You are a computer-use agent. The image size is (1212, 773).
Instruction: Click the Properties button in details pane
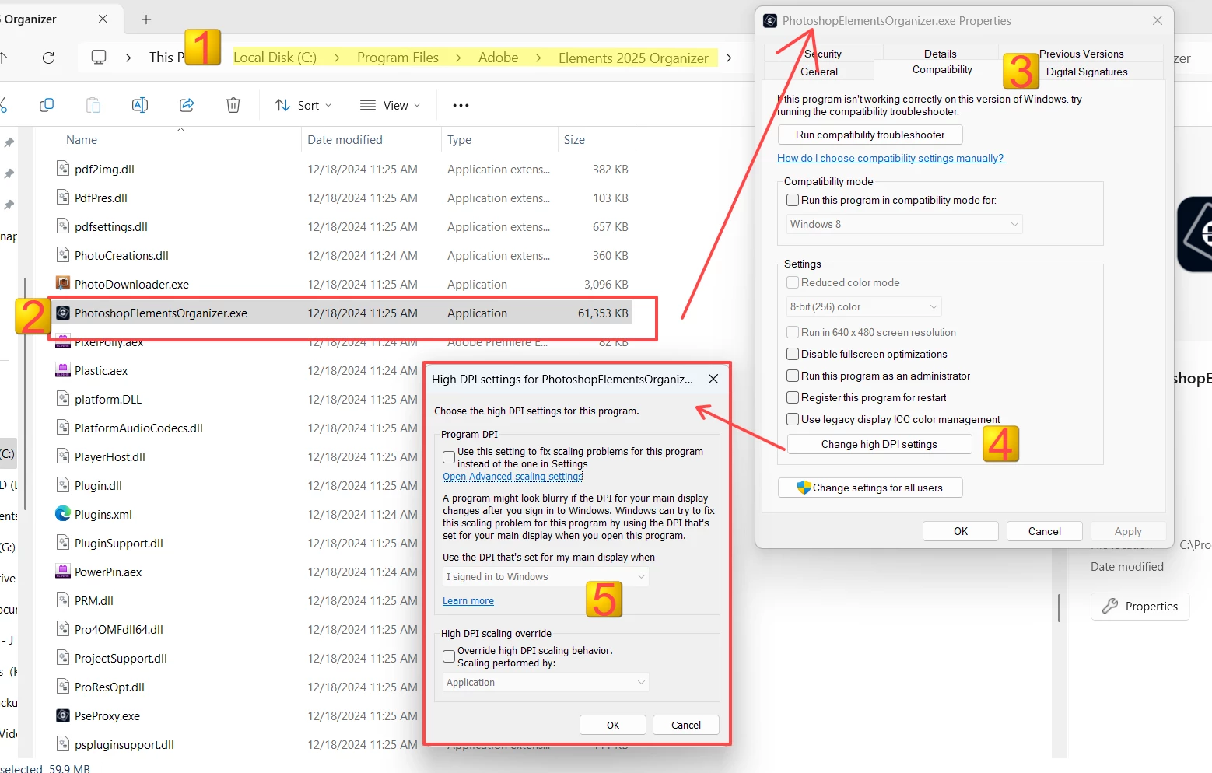(x=1140, y=606)
